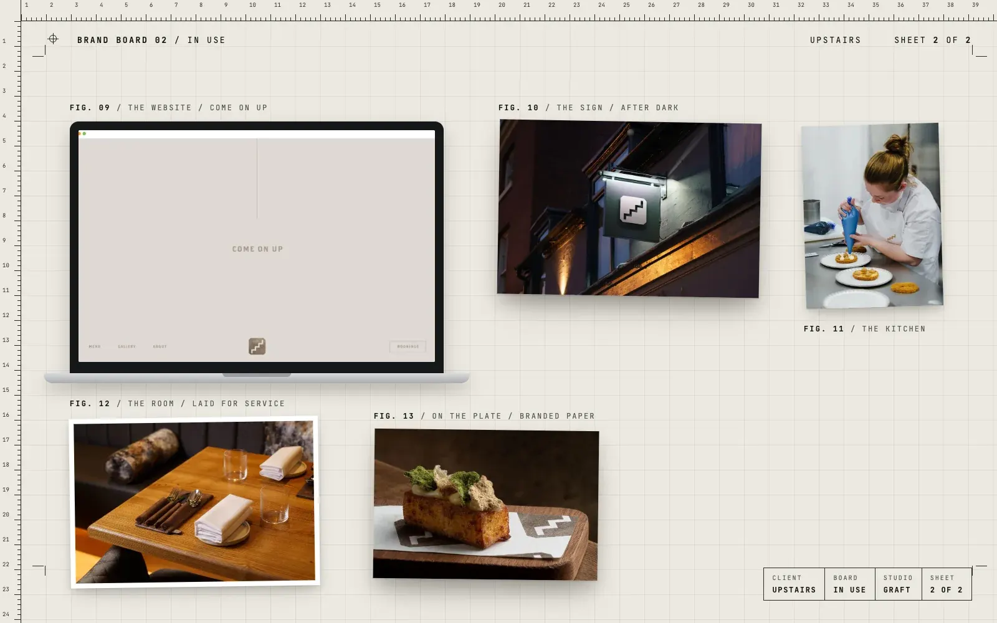Click the FIG. 10 sign caption
Screen dimensions: 997x623
[589, 108]
